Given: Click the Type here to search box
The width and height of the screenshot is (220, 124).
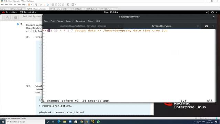Looking at the screenshot, I should tap(25, 122).
